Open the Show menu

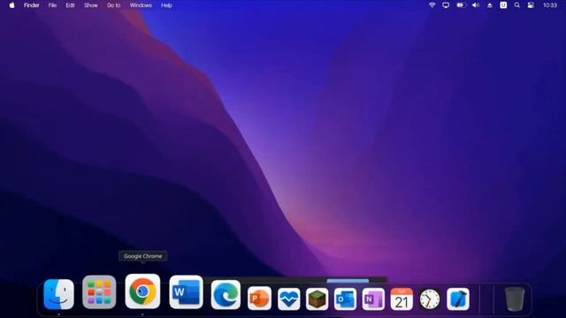tap(90, 5)
